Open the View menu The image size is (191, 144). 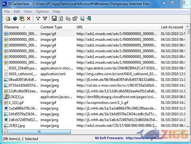click(28, 11)
